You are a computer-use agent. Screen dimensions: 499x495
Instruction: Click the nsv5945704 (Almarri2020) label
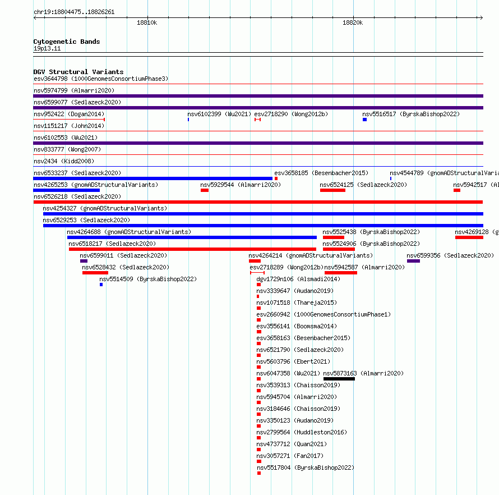coord(297,397)
